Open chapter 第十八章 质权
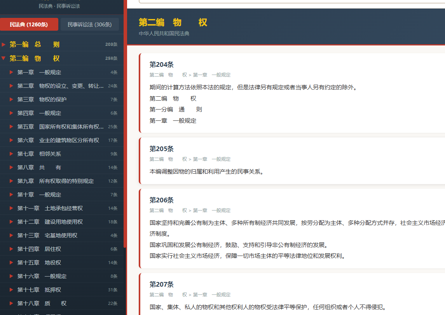Viewport: 445px width, 315px height. tap(42, 304)
